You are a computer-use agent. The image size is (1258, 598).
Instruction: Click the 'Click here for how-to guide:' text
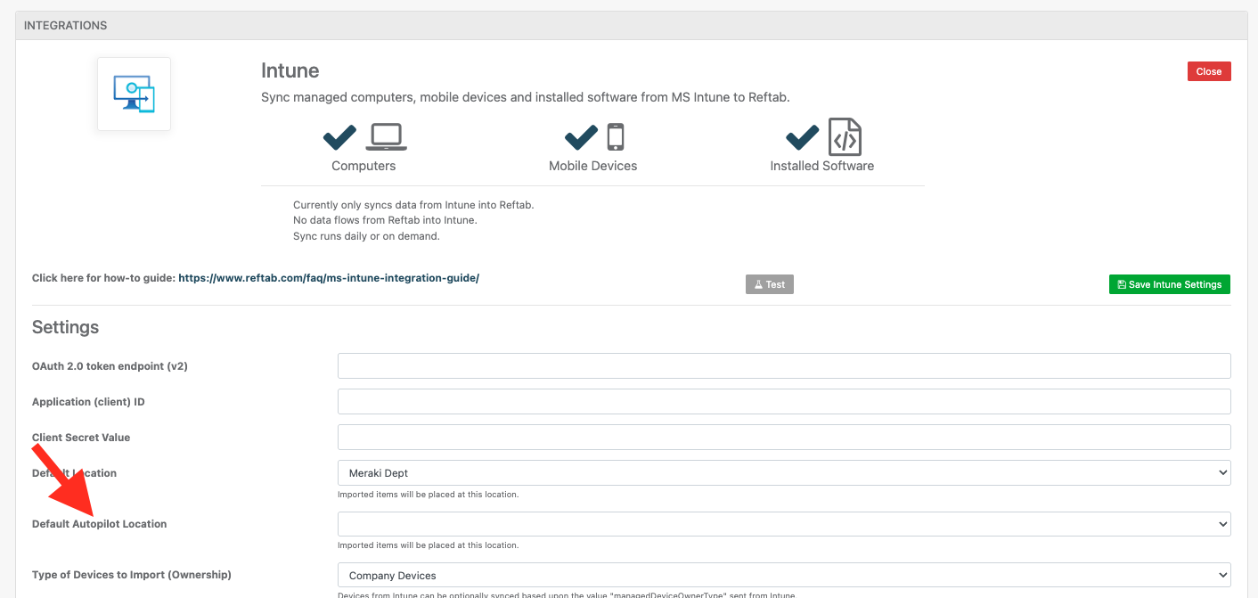click(103, 278)
